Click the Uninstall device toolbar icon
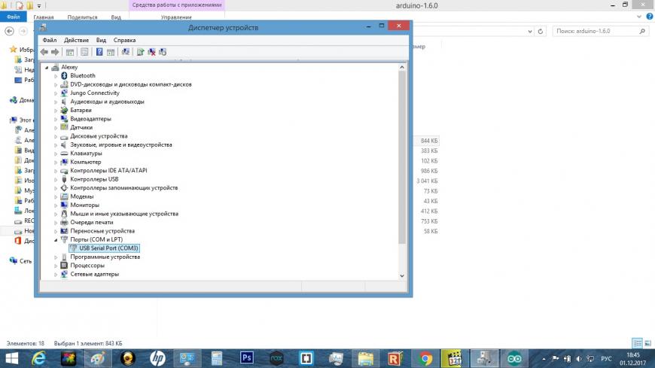Viewport: 655px width, 368px height. (x=151, y=52)
